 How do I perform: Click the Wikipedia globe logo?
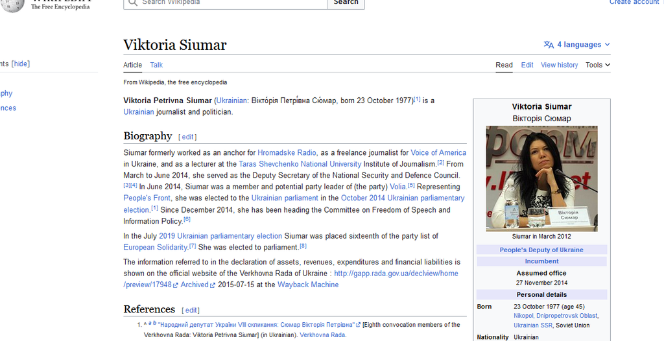(x=13, y=4)
